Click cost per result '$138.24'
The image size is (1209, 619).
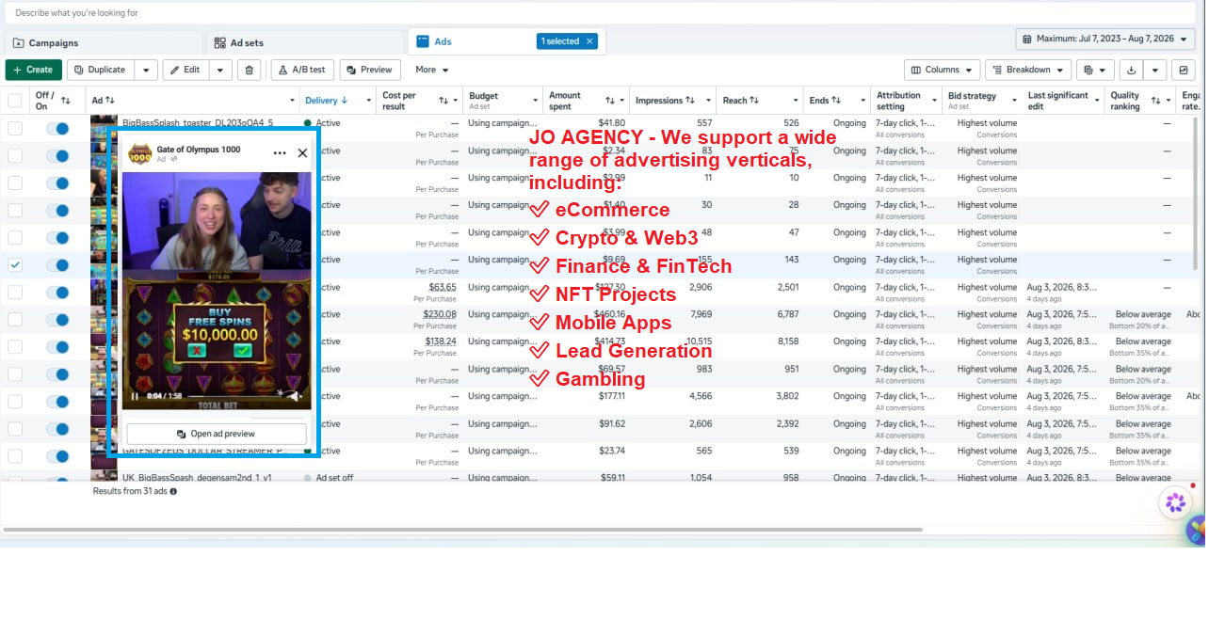click(441, 342)
